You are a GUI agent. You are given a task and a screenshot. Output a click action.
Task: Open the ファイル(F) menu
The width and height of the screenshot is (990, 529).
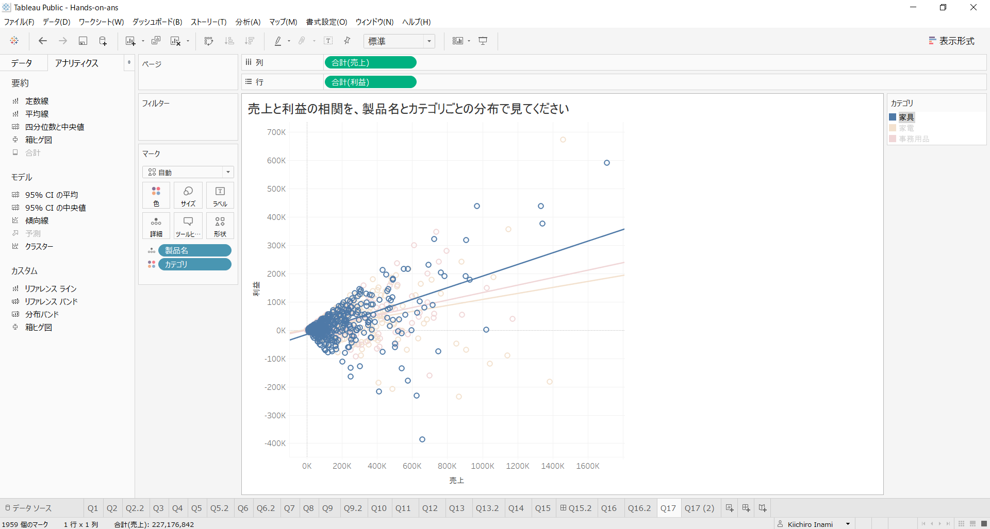(19, 22)
